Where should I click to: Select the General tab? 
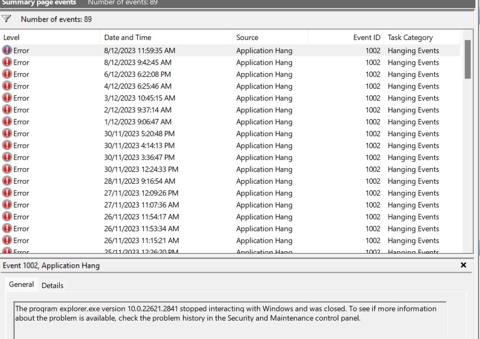(21, 284)
